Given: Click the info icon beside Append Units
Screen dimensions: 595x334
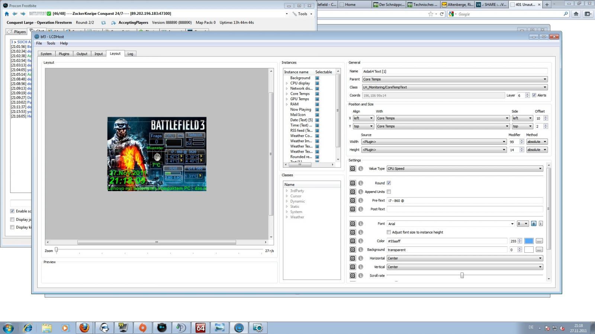Looking at the screenshot, I should (361, 192).
